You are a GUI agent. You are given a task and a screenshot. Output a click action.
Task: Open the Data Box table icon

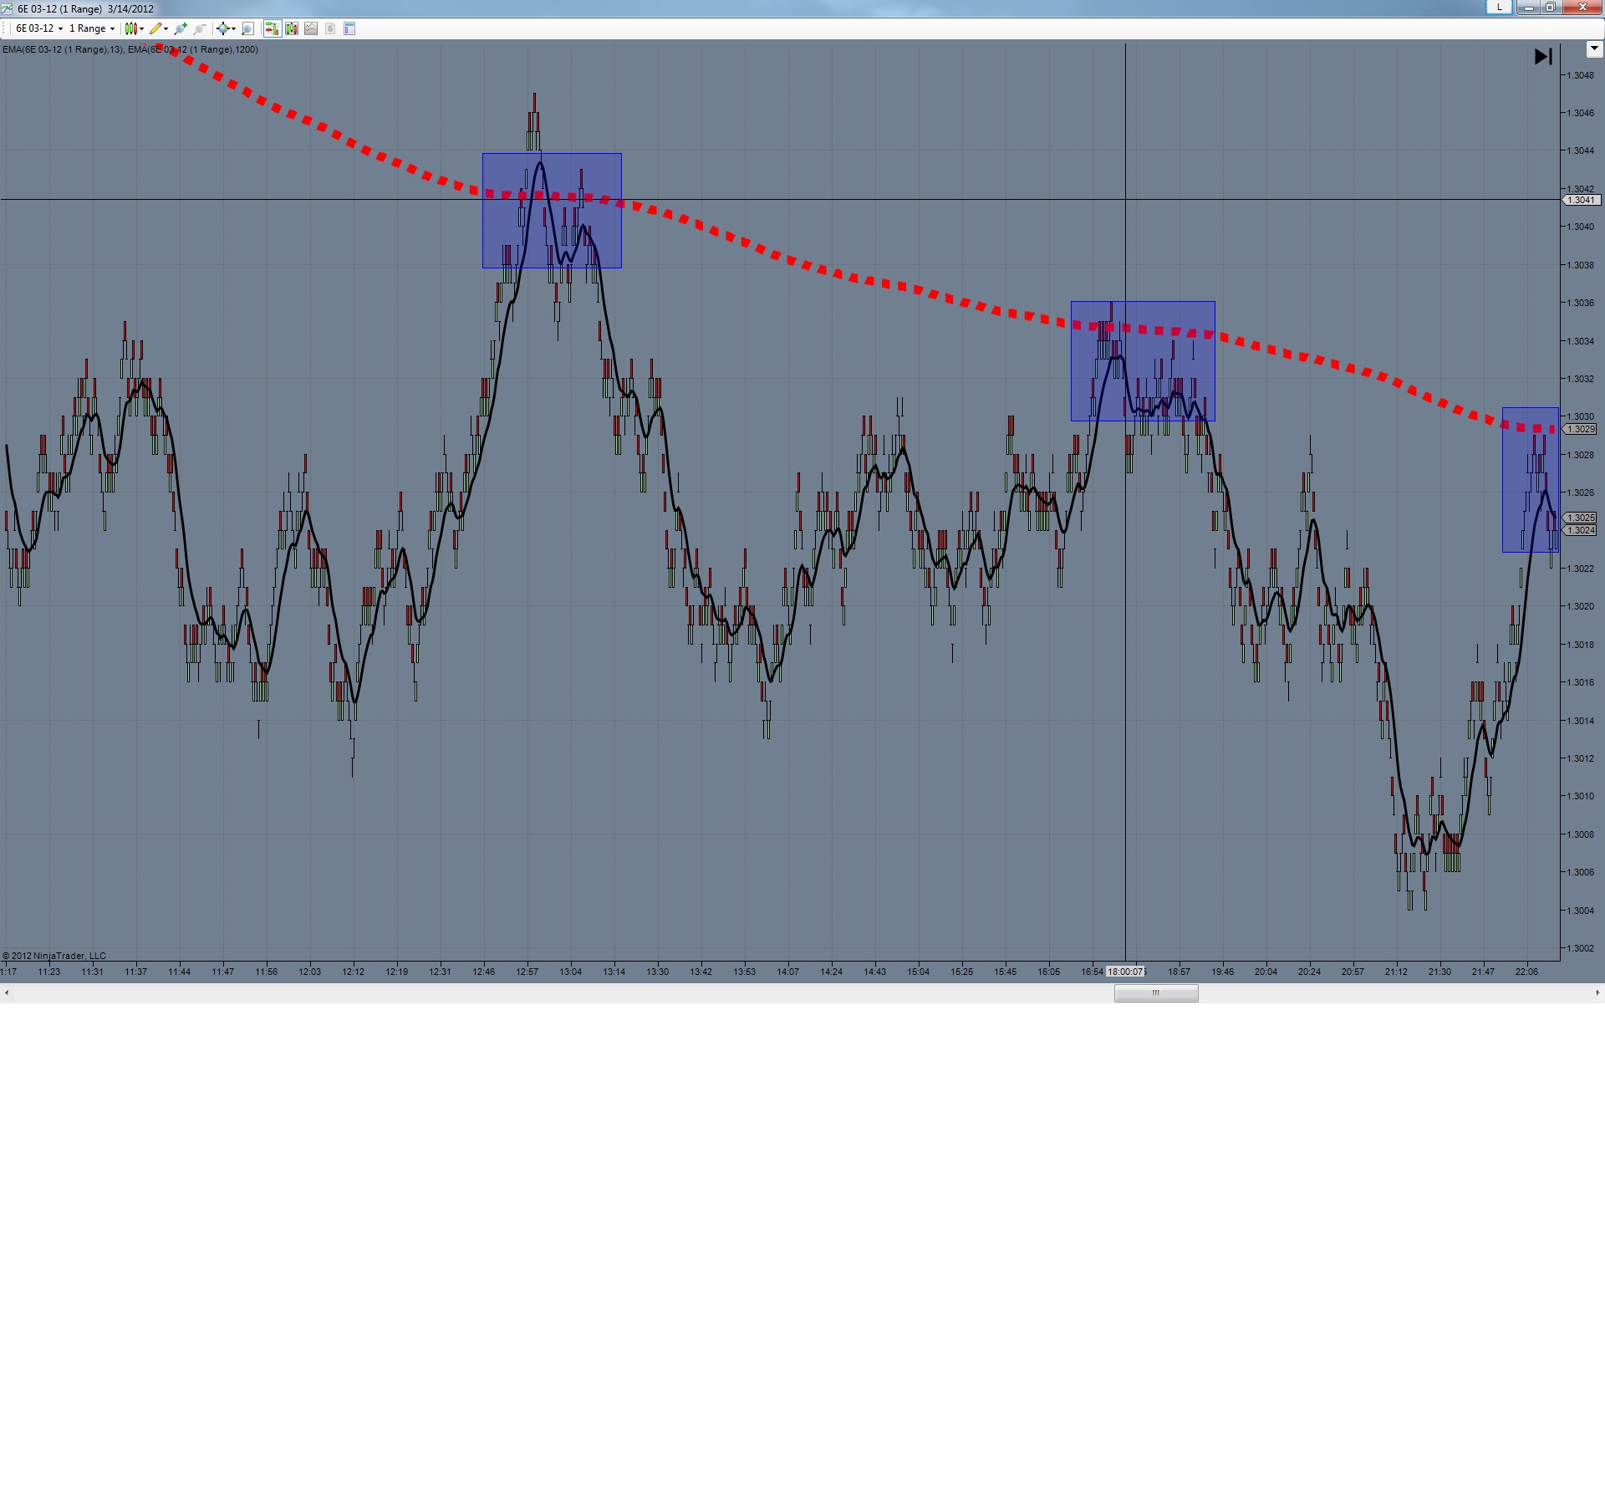[x=349, y=28]
